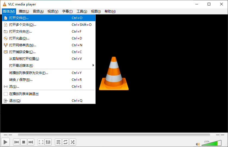
Task: Adjust the volume slider at 100%
Action: [x=212, y=143]
